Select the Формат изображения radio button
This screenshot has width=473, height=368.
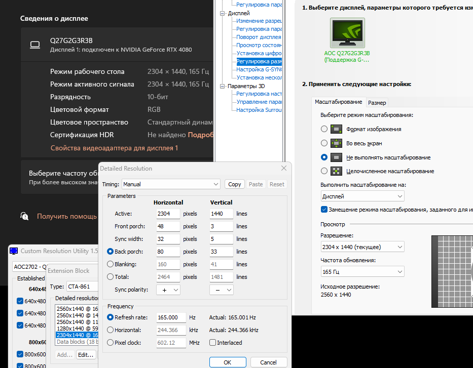[x=324, y=129]
